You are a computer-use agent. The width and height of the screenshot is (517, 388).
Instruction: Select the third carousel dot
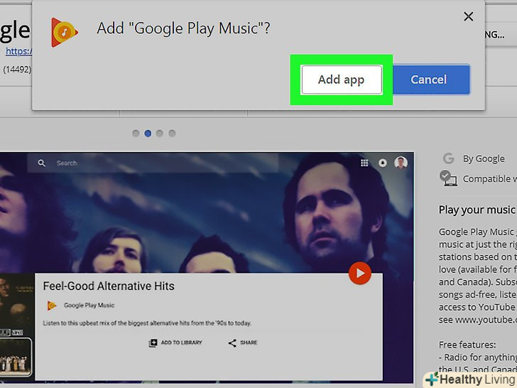(x=160, y=134)
